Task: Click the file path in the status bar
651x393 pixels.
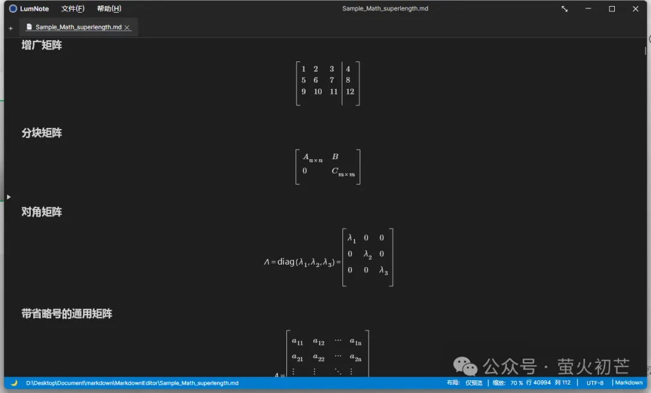Action: pos(132,383)
